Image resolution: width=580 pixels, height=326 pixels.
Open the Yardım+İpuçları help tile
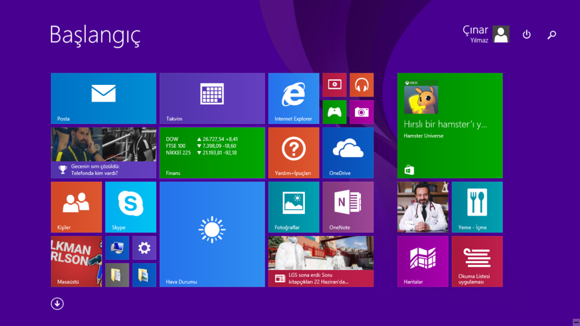click(293, 152)
